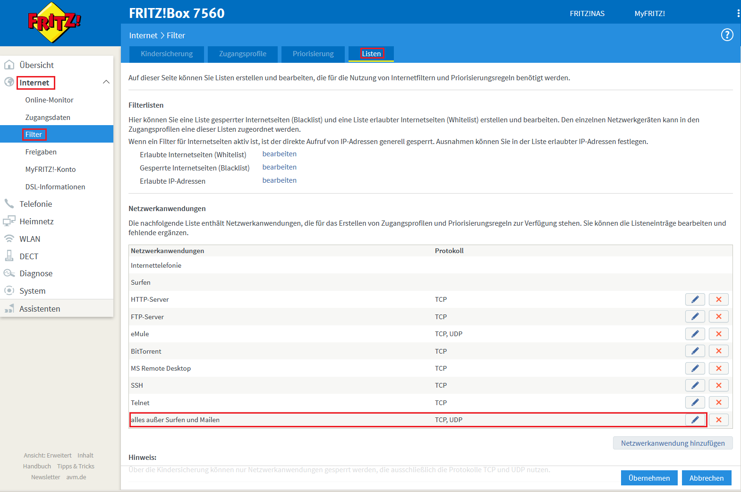Click the FRITZ! logo
Screen dimensions: 741x492
pyautogui.click(x=54, y=22)
